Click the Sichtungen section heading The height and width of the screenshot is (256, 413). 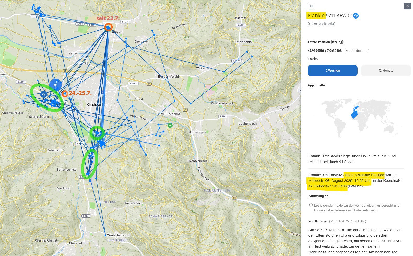319,196
